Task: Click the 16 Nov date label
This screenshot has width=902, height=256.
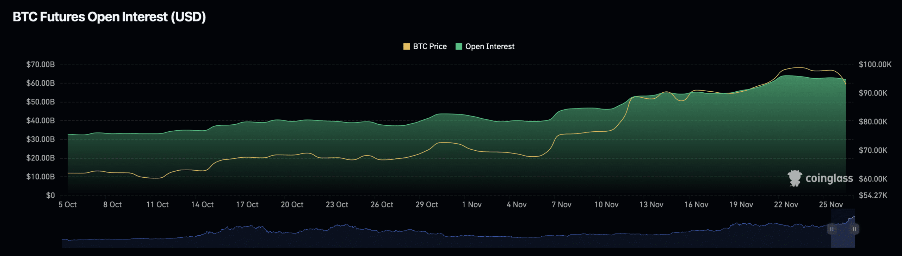Action: (x=696, y=204)
